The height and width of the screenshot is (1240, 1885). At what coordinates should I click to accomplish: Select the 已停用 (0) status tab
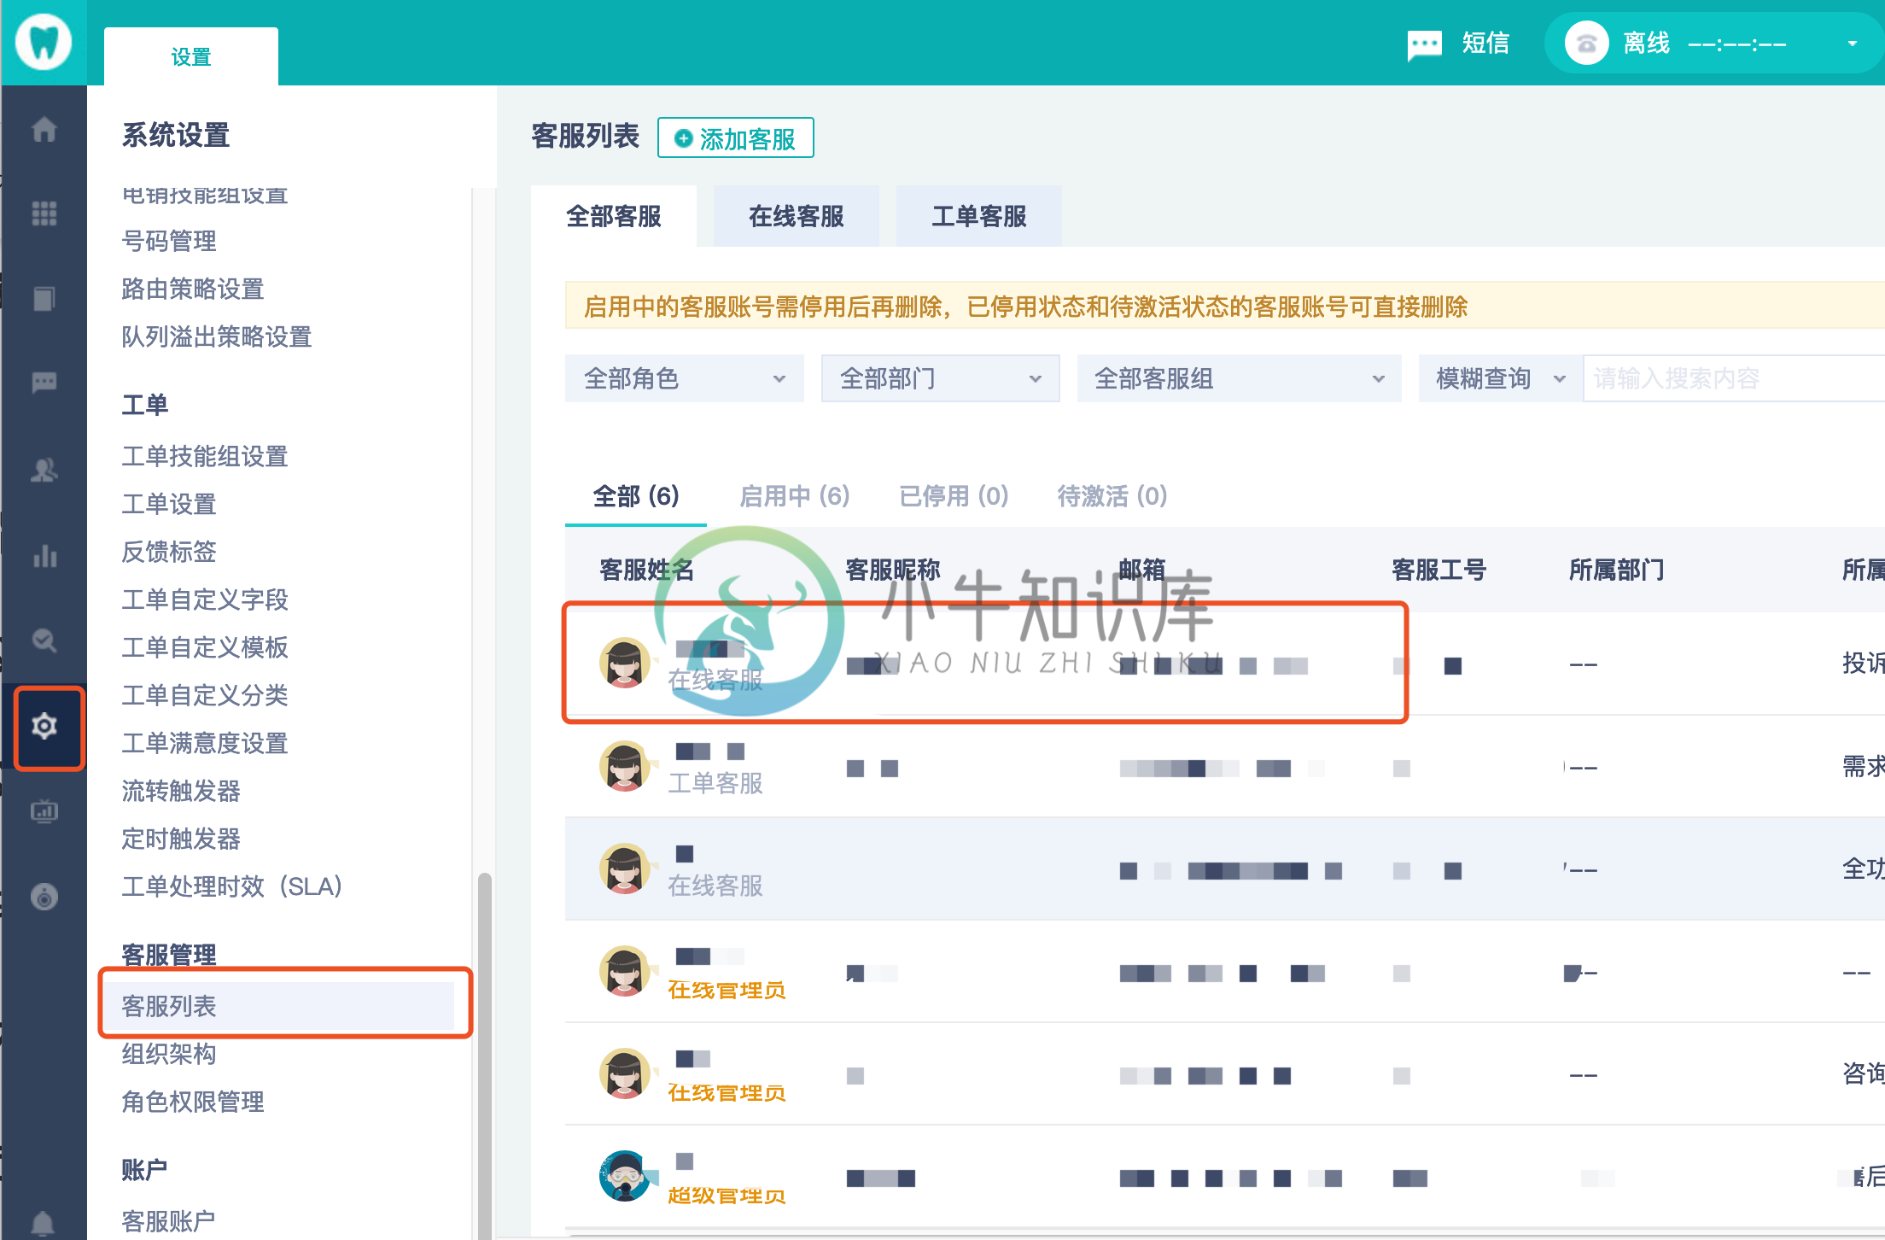(x=954, y=496)
